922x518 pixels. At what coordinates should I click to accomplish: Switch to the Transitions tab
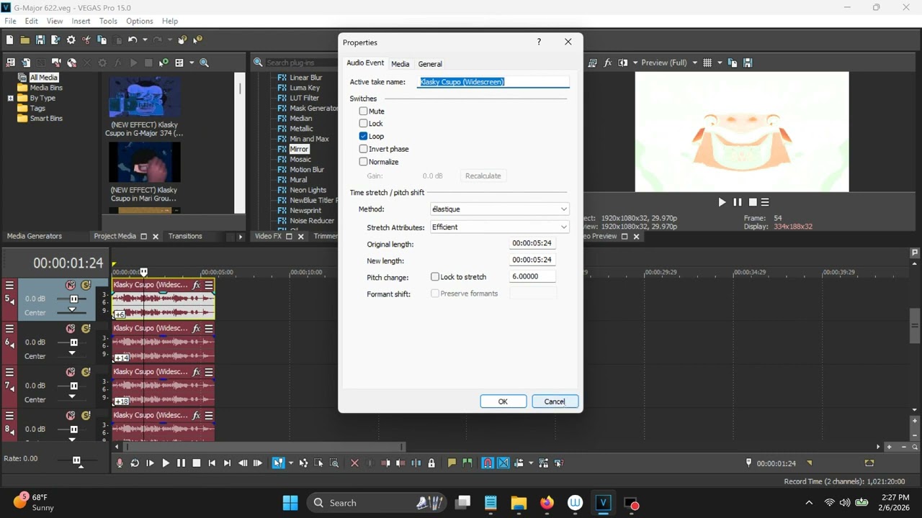(185, 236)
